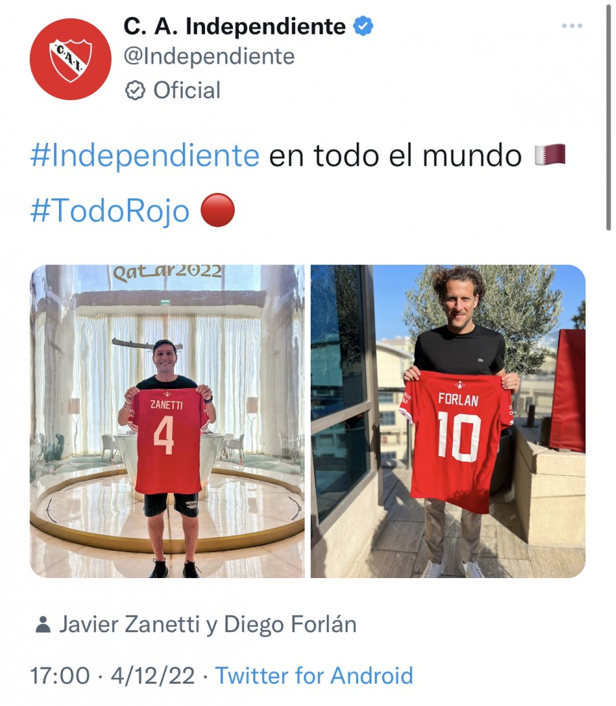Open the Twitter for Android source link
This screenshot has width=616, height=706.
click(314, 676)
